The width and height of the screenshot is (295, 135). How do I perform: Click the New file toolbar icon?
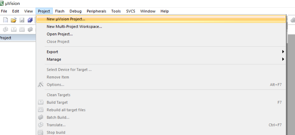(6, 20)
